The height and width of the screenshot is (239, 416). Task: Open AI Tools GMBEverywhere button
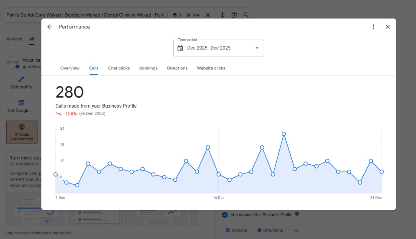(x=22, y=132)
